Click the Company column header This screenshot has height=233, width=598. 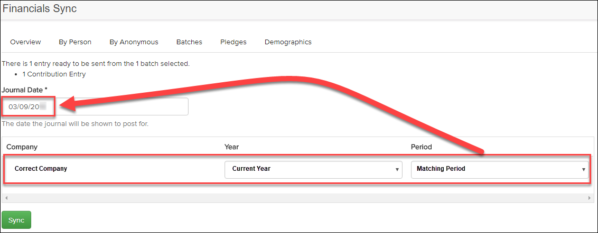pyautogui.click(x=22, y=147)
